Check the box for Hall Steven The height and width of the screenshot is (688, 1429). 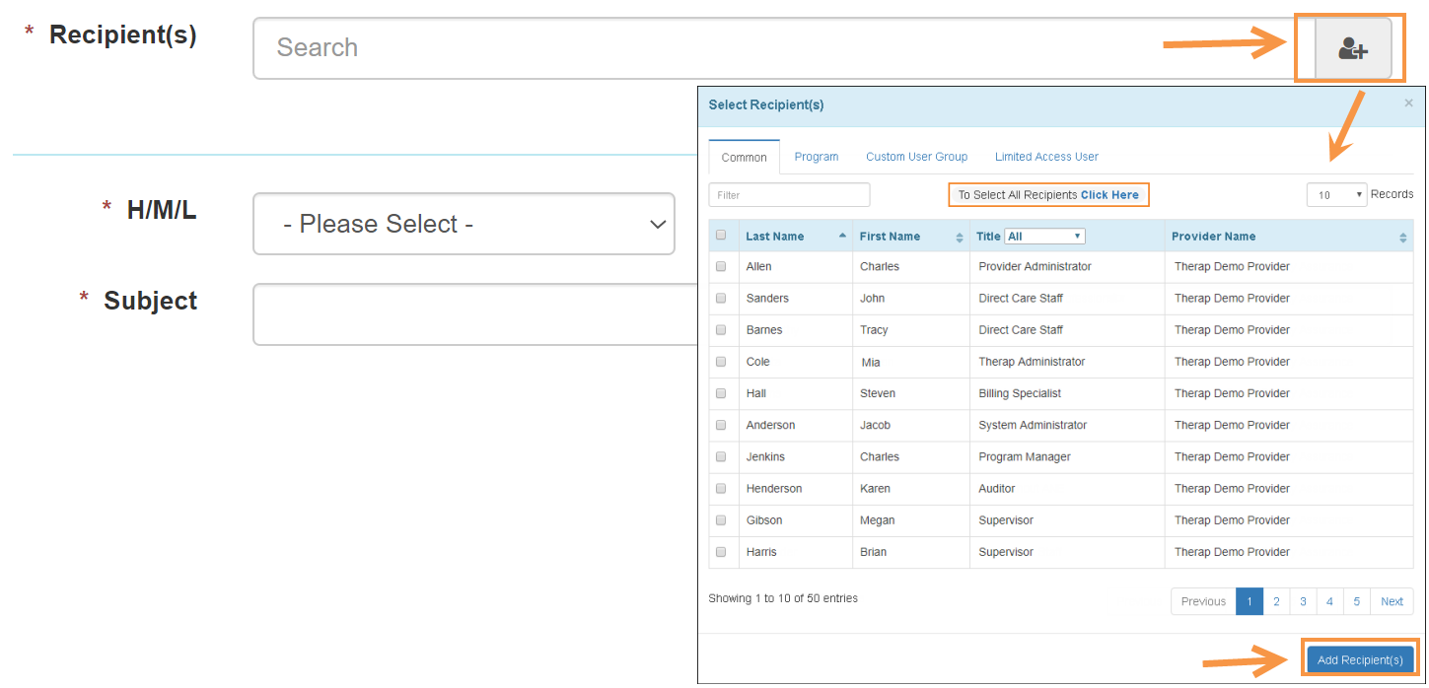coord(721,393)
